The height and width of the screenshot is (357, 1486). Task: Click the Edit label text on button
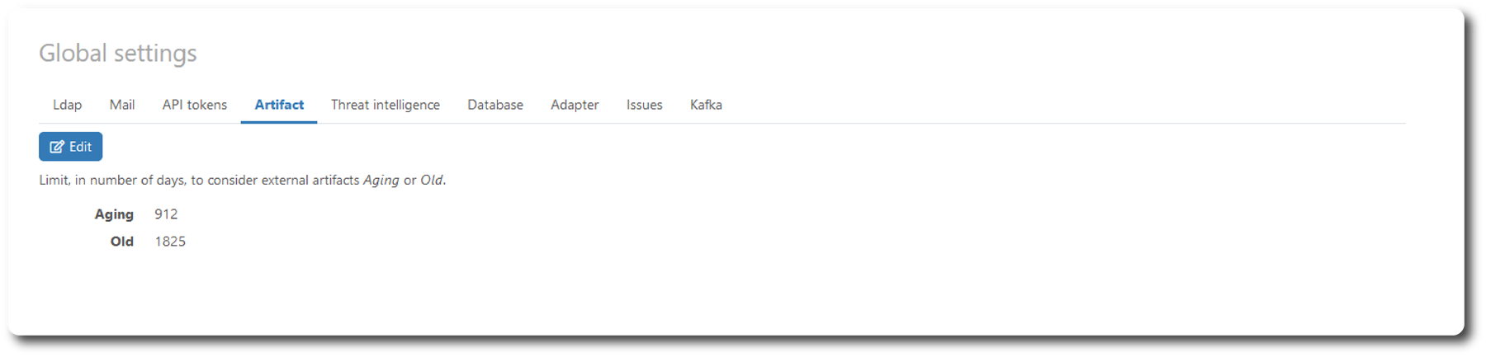tap(80, 147)
